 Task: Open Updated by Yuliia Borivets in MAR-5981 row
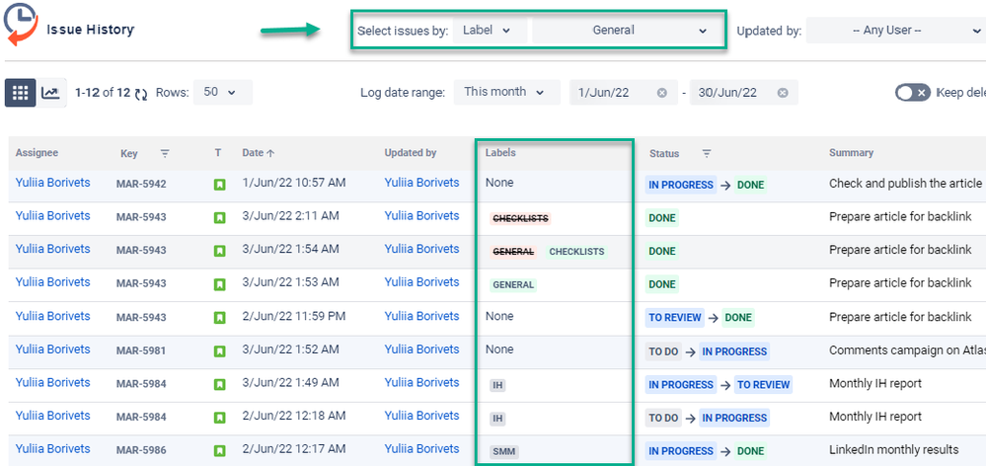click(x=422, y=349)
